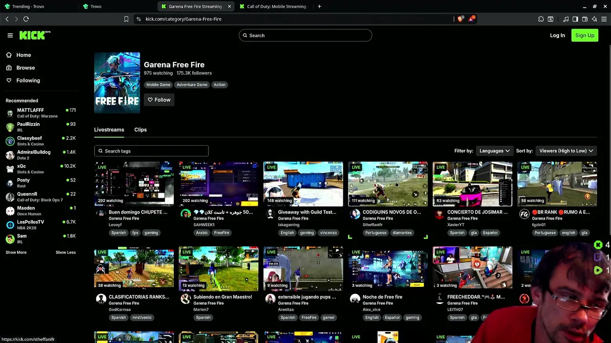The width and height of the screenshot is (611, 343).
Task: Open Following in sidebar
Action: pyautogui.click(x=23, y=81)
